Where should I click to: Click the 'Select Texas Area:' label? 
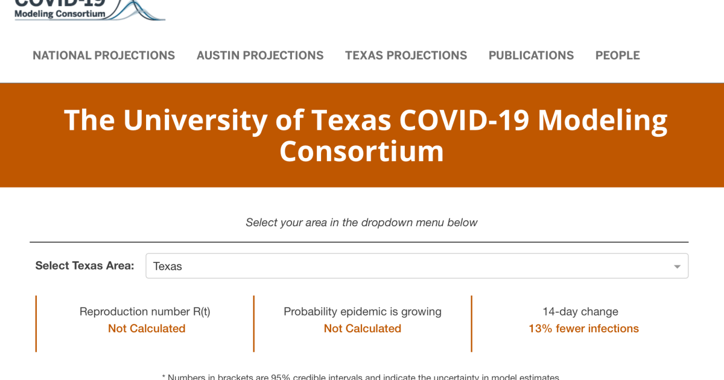tap(84, 265)
